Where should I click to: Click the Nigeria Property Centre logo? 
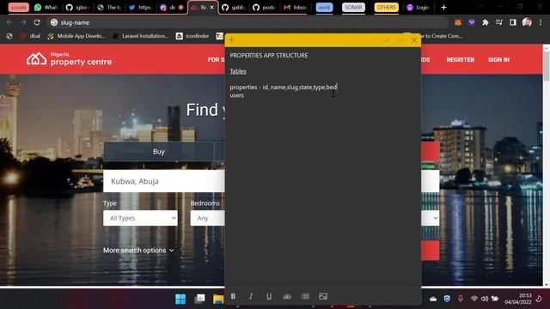(x=69, y=59)
